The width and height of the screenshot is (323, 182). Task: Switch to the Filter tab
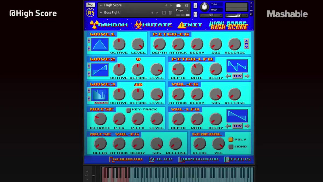160,159
